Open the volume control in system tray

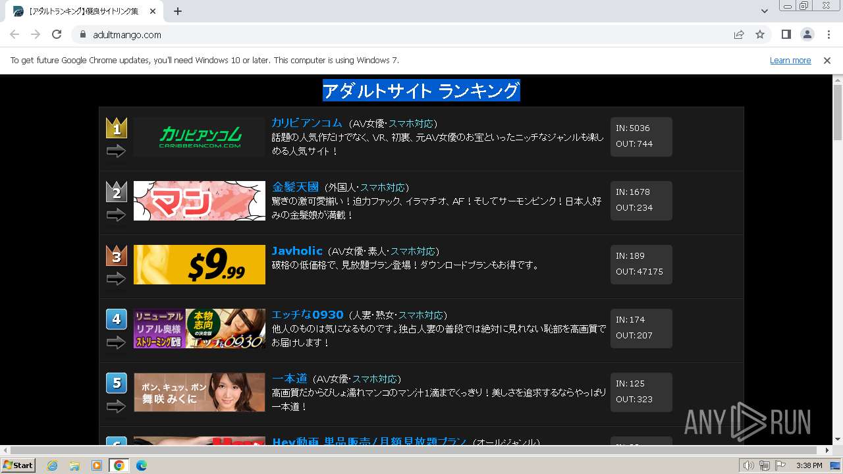[749, 465]
